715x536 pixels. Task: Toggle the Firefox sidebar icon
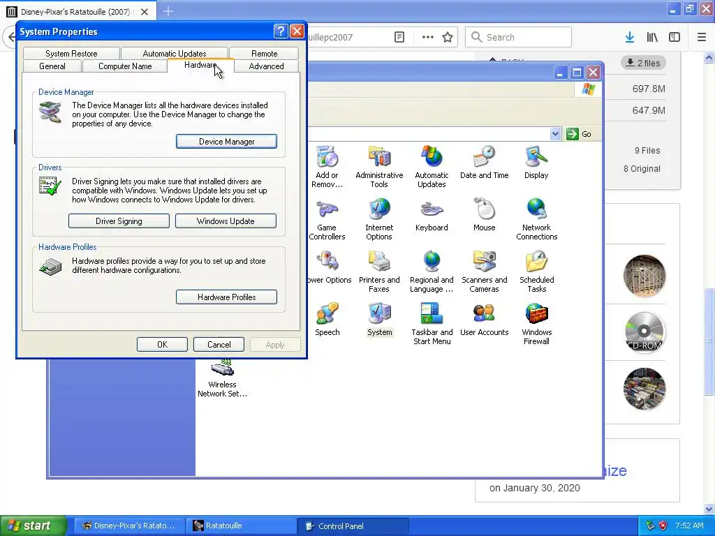point(675,38)
